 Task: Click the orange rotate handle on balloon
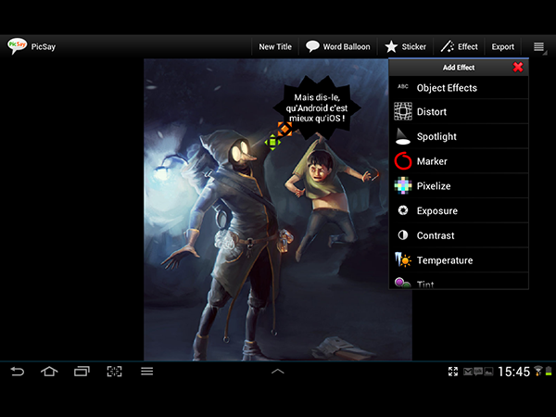click(x=284, y=129)
